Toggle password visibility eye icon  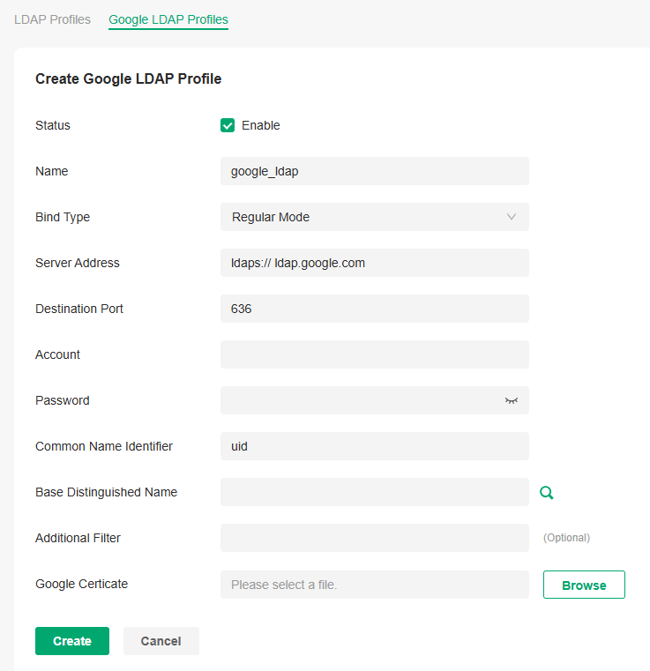point(511,400)
